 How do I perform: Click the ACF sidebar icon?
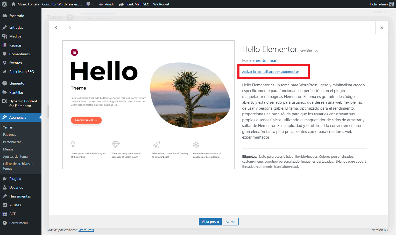coord(5,214)
